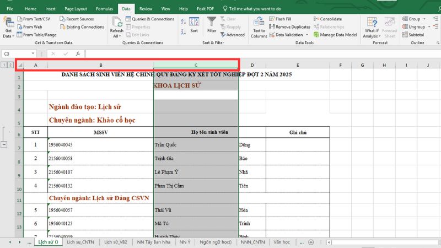Click the Sort A to Z icon
This screenshot has width=441, height=248.
[183, 19]
